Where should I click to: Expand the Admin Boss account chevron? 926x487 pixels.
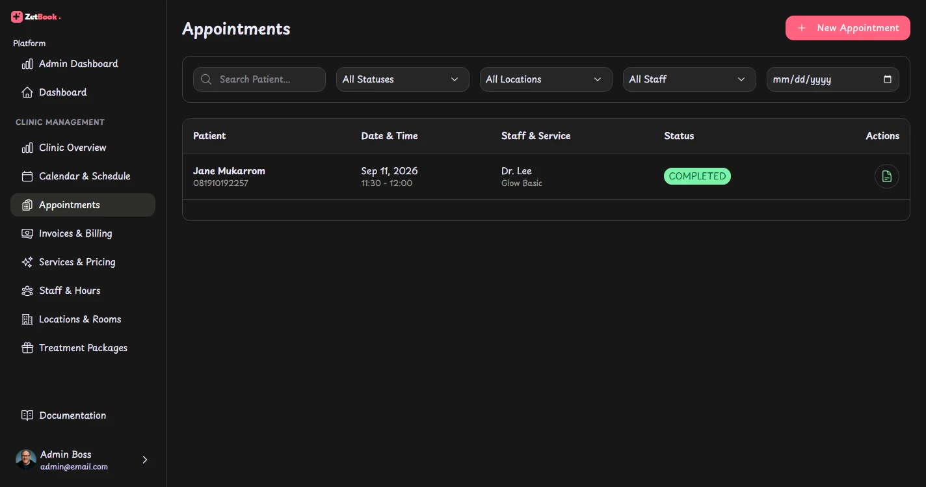(x=145, y=460)
